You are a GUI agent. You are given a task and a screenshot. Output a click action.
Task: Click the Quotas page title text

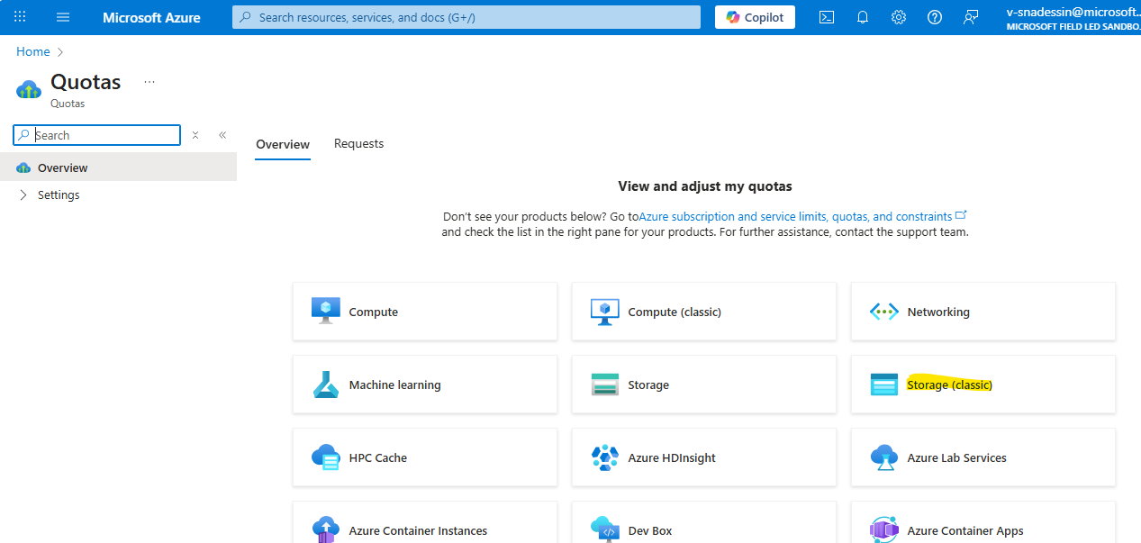point(86,82)
